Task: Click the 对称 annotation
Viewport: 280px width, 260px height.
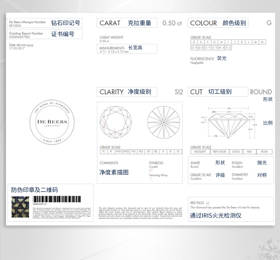Action: pos(262,175)
